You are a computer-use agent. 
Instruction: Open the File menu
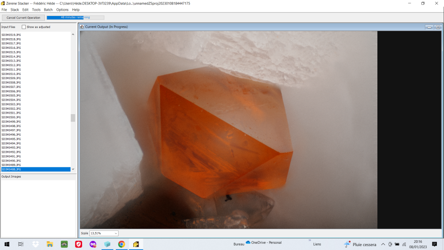click(4, 10)
